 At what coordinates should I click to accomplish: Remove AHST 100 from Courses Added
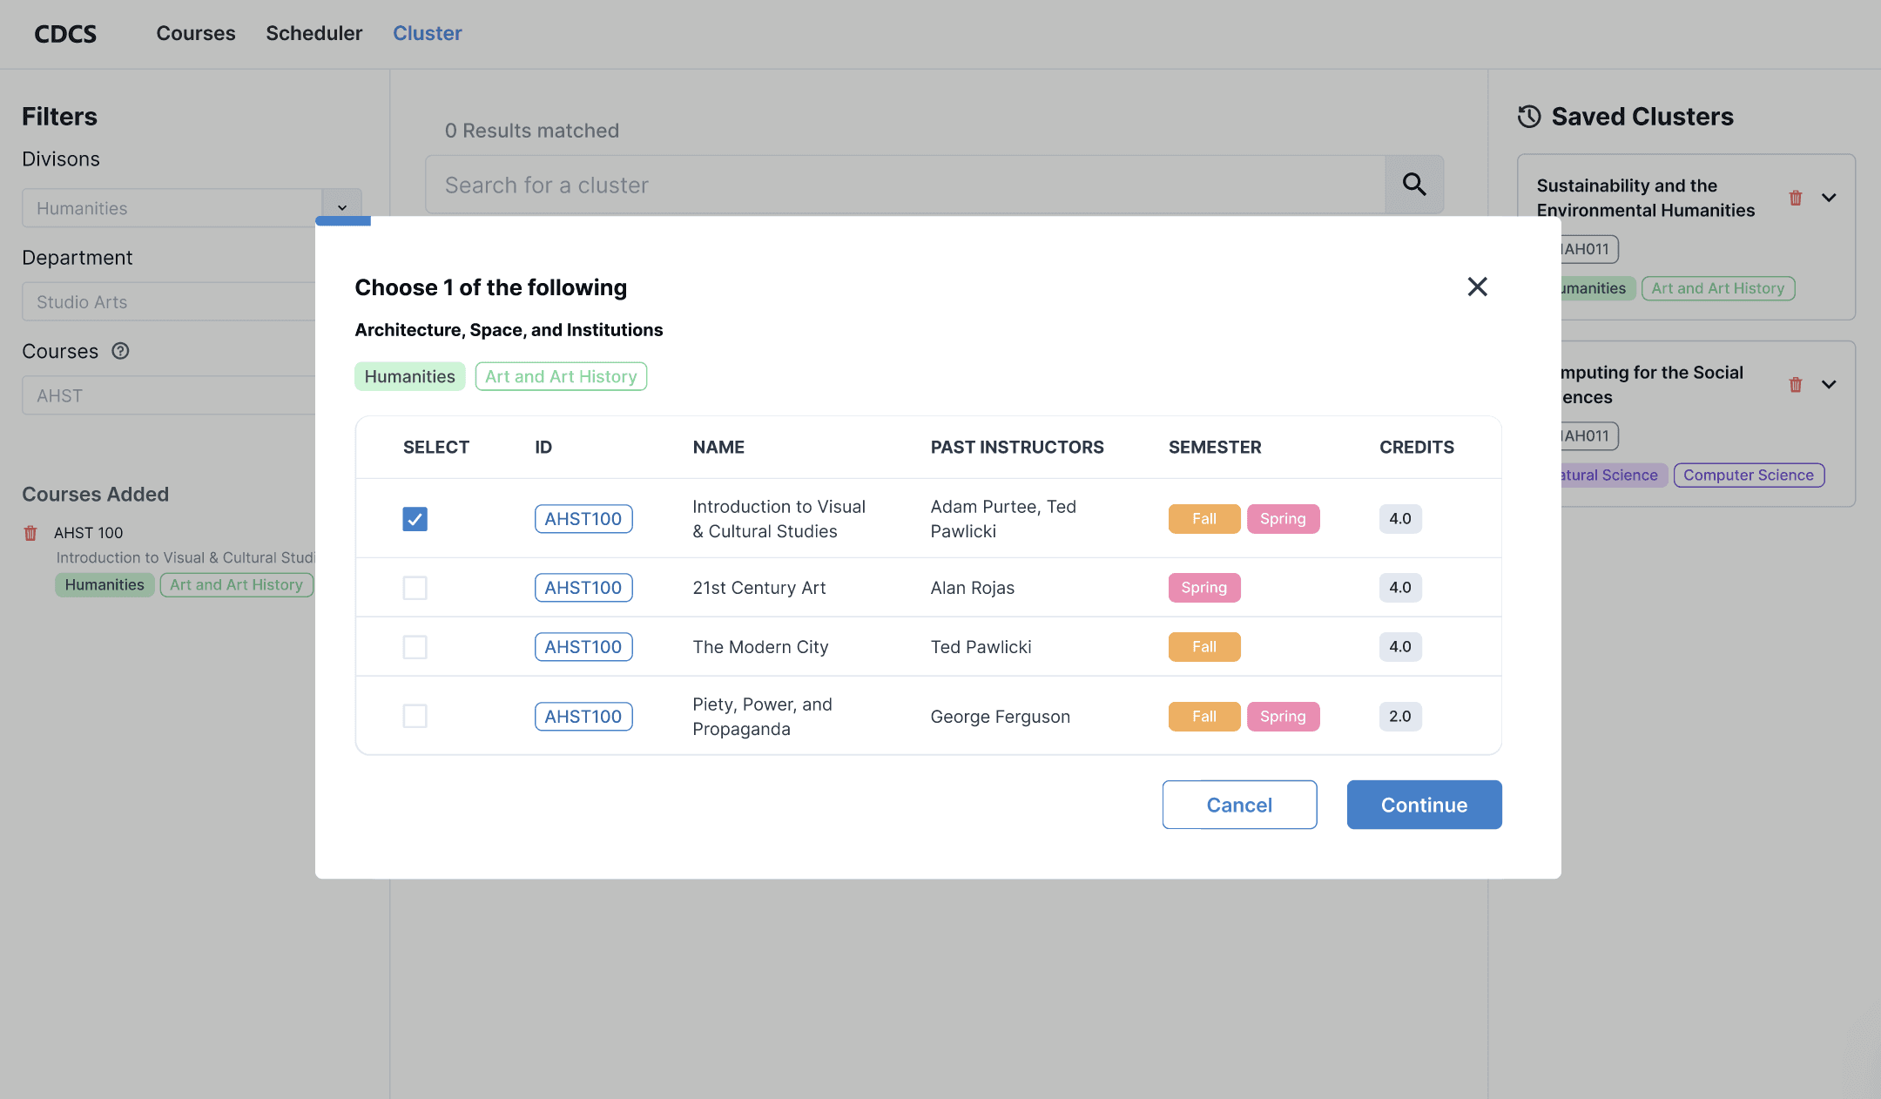pyautogui.click(x=30, y=533)
